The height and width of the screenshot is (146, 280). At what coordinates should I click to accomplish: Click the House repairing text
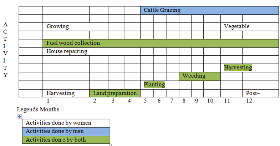[67, 51]
